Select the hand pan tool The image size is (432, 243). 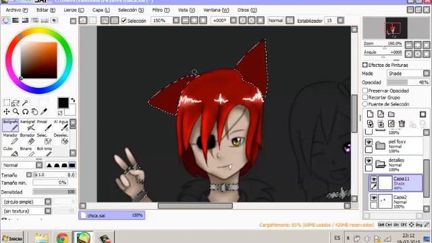pos(34,111)
